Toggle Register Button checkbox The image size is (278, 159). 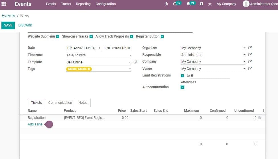point(162,36)
